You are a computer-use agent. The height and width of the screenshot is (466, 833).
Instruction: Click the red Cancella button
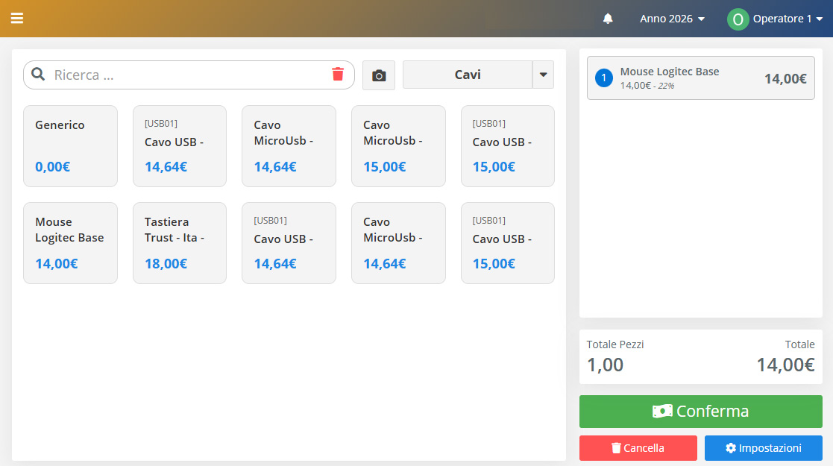tap(638, 448)
